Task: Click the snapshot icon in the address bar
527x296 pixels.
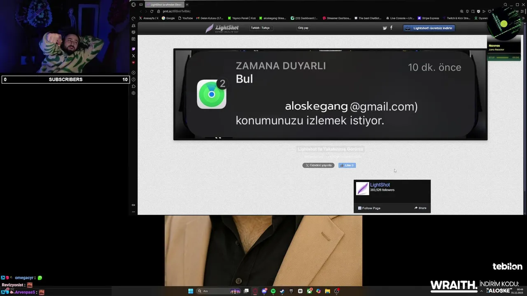Action: point(473,11)
